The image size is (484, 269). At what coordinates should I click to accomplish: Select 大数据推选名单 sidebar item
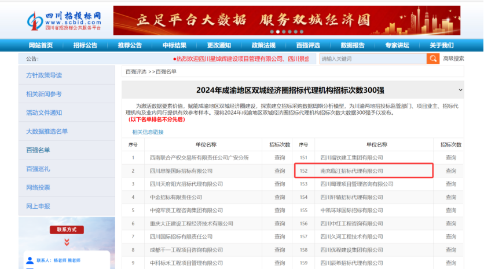[47, 132]
